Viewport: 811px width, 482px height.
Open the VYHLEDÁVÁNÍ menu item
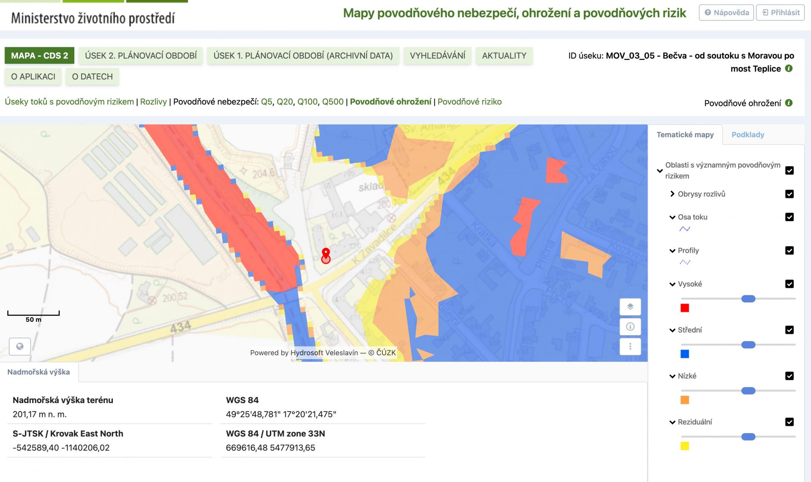tap(437, 55)
